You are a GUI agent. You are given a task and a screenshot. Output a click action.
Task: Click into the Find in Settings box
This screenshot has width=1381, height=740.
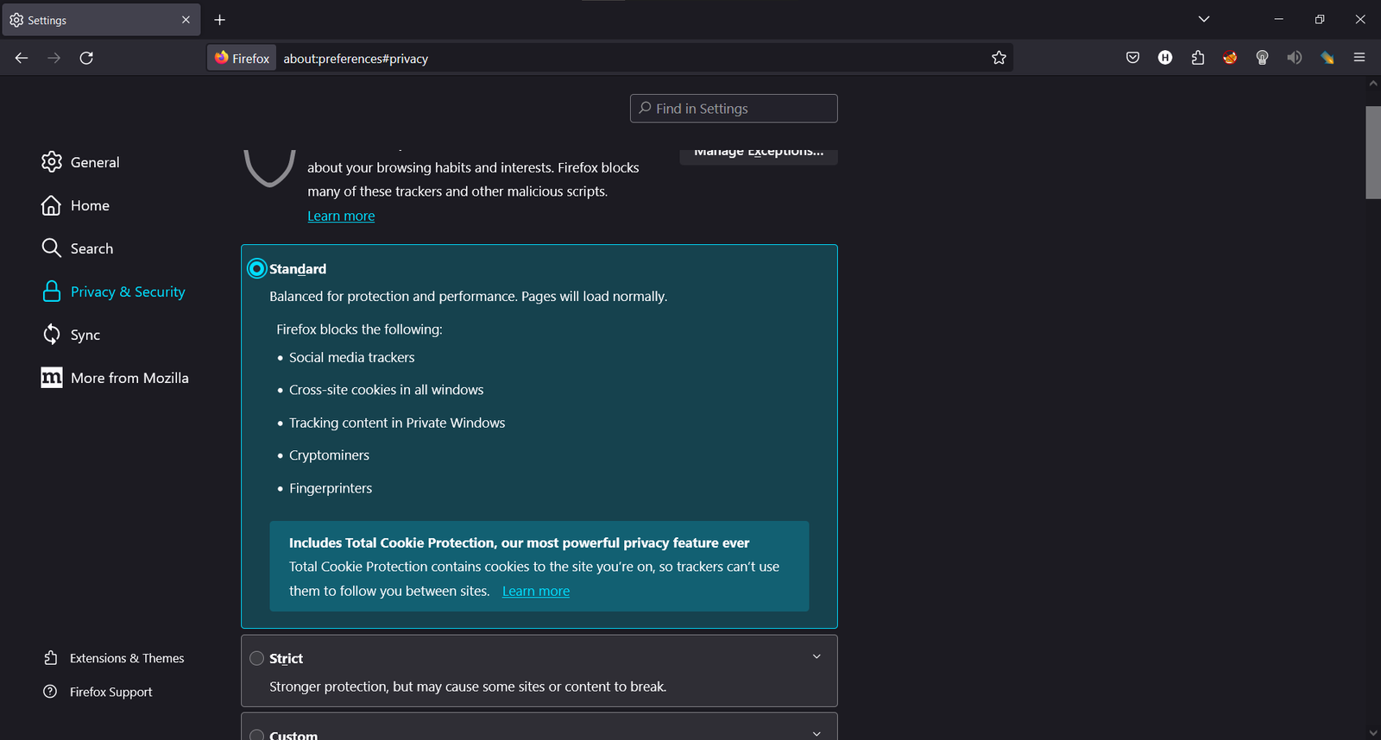coord(734,108)
